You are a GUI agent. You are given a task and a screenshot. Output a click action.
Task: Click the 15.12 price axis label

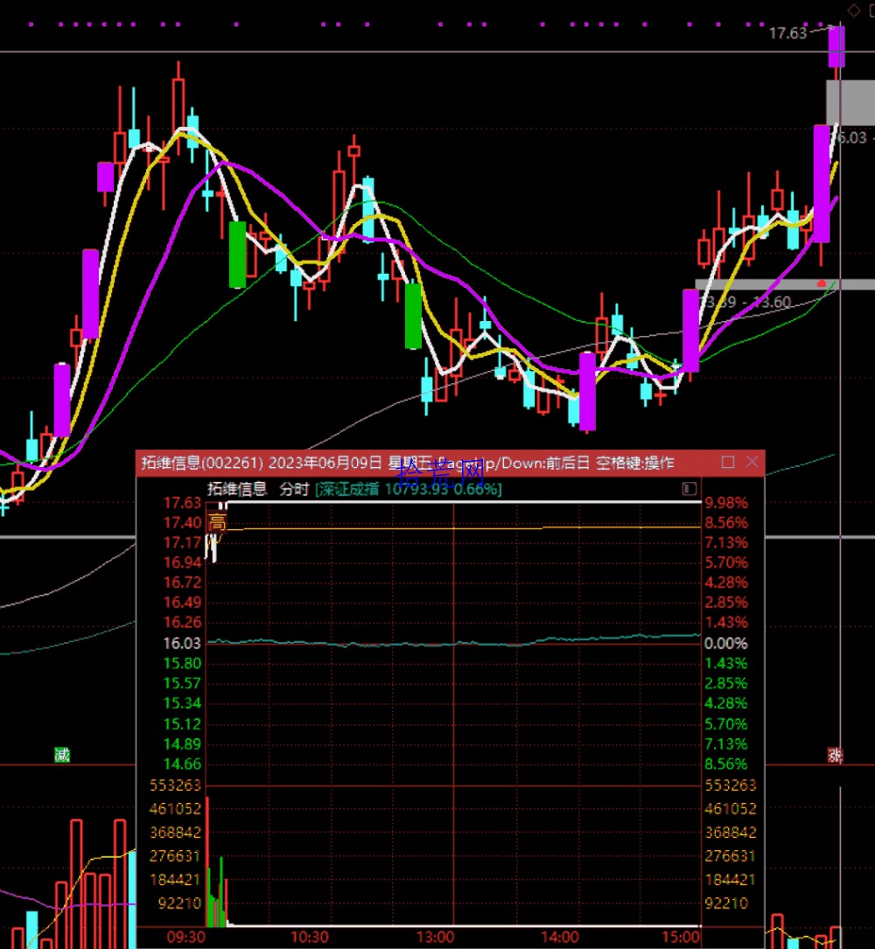(x=182, y=724)
